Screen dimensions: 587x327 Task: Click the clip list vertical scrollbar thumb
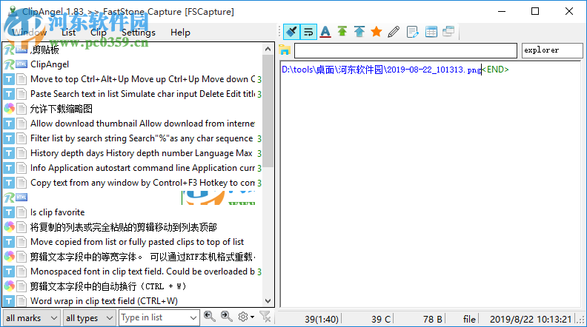[268, 111]
